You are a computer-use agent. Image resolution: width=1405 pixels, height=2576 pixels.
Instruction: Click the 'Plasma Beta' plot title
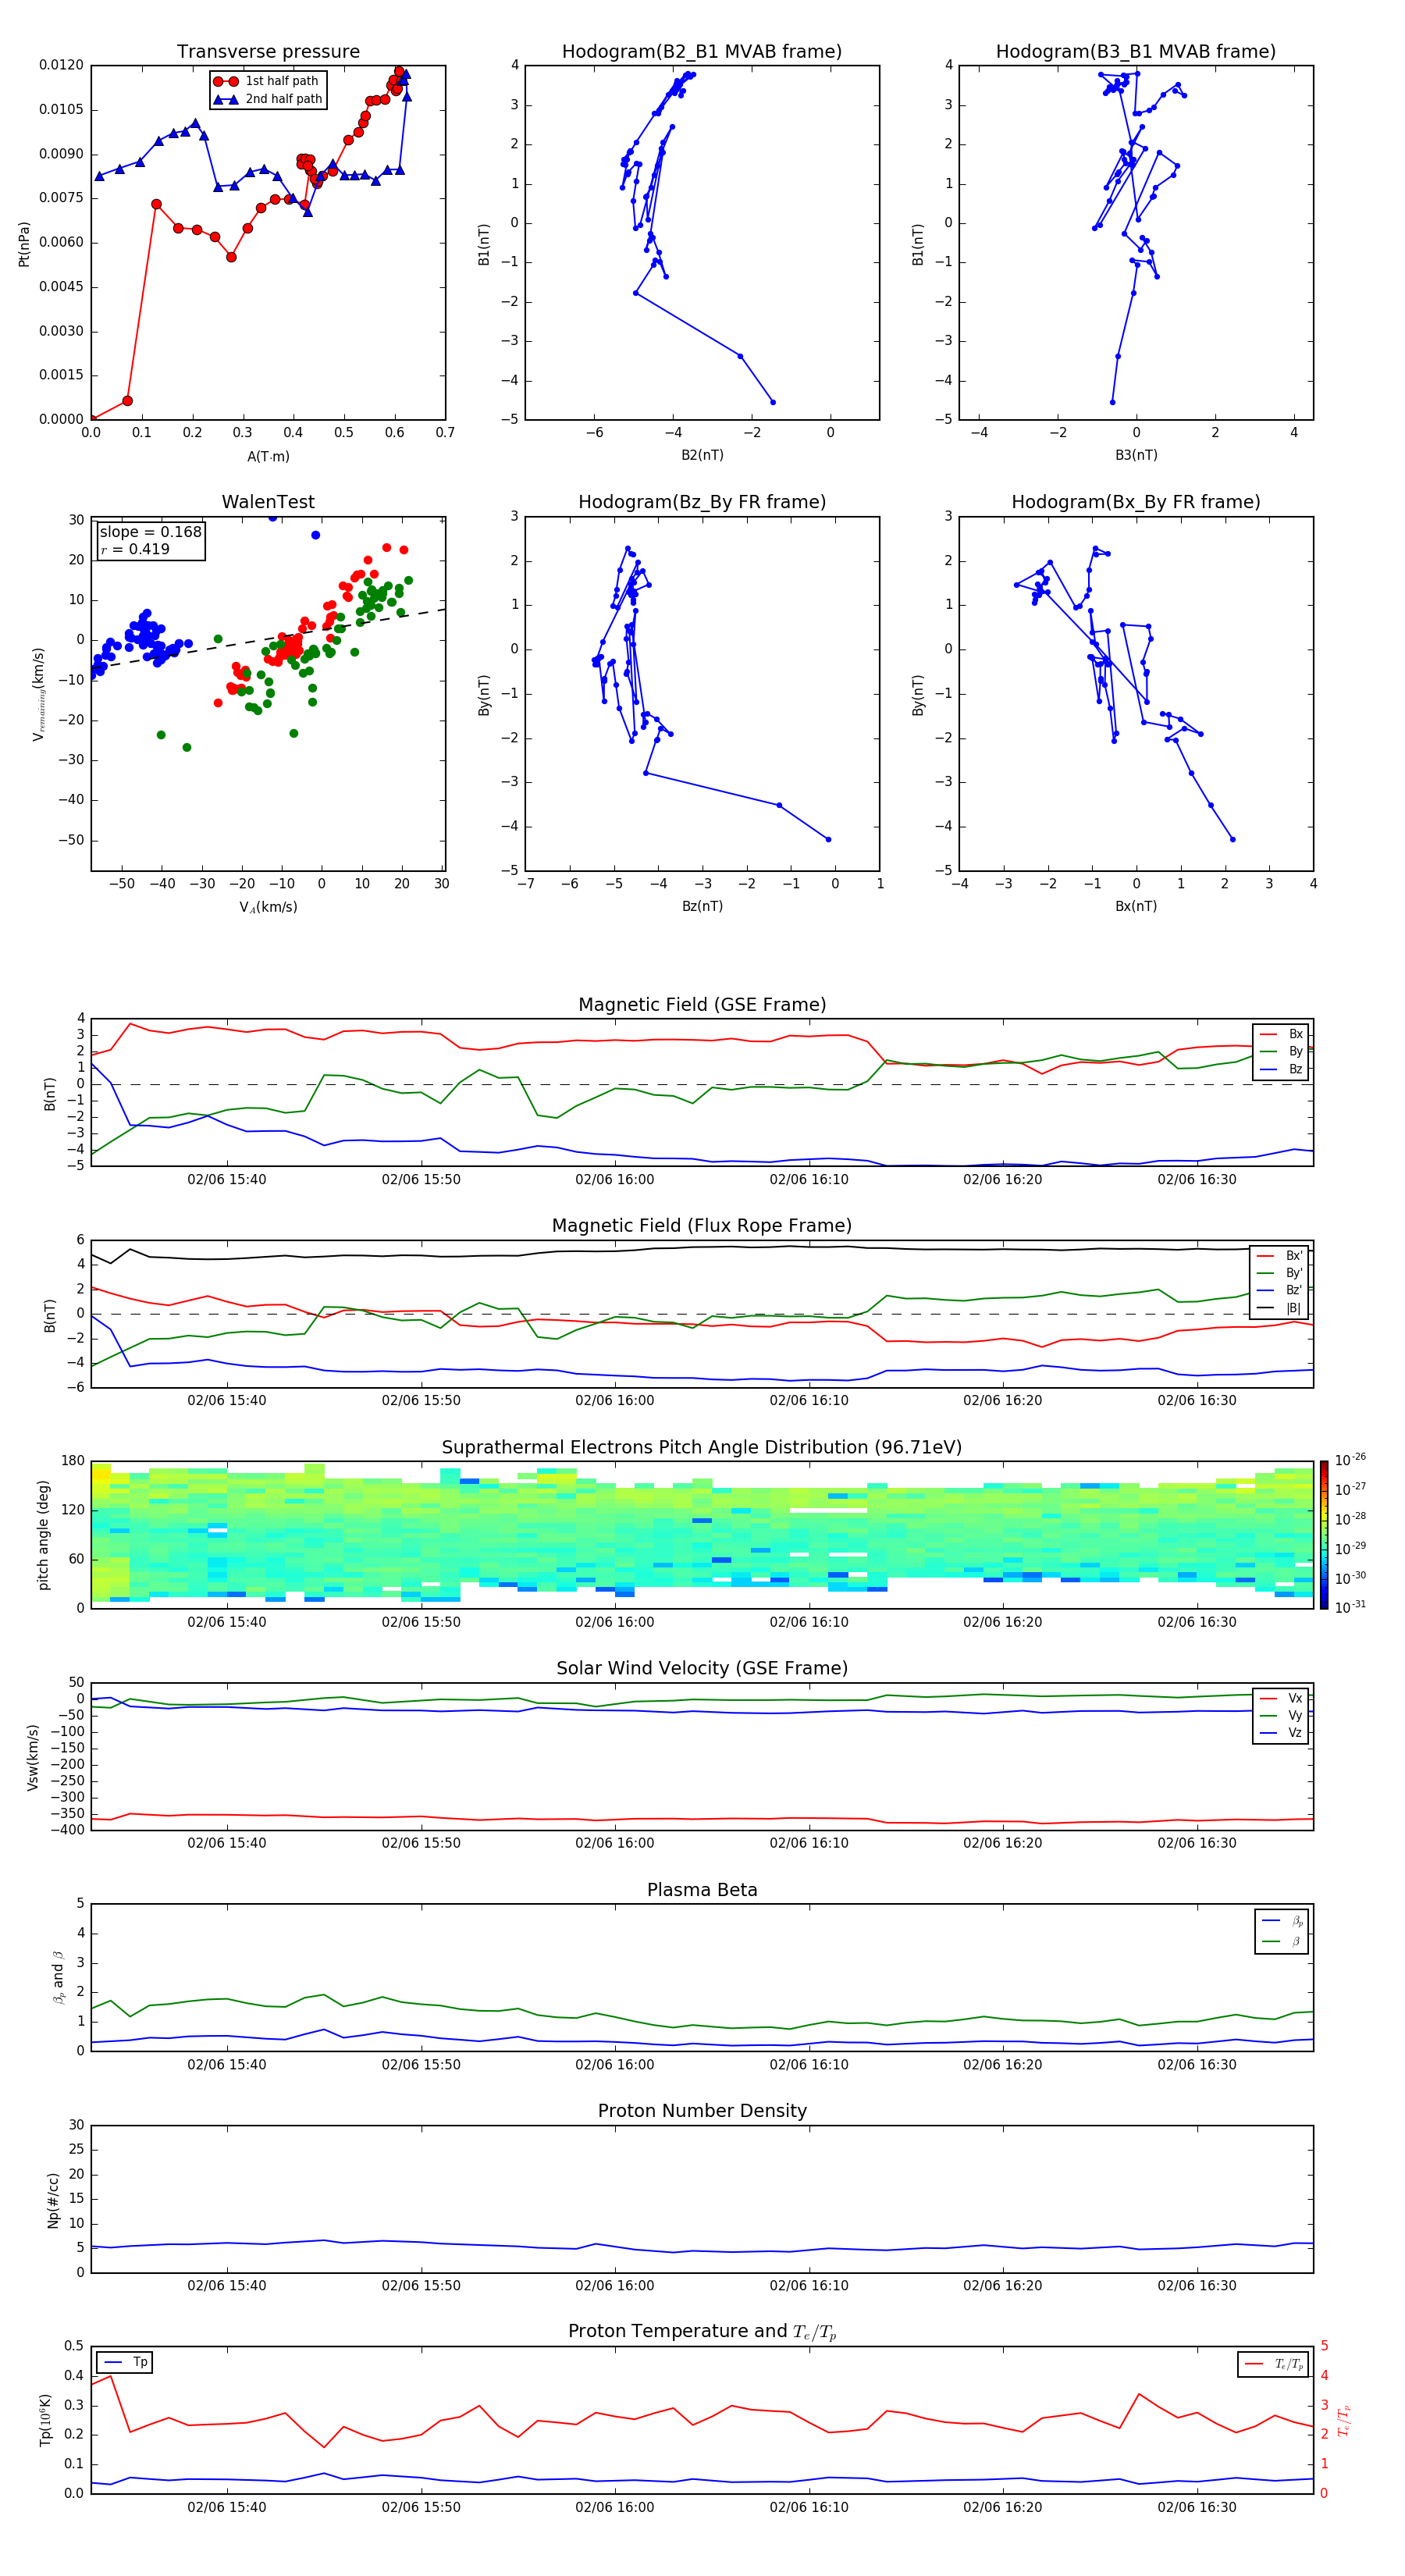[x=702, y=1890]
